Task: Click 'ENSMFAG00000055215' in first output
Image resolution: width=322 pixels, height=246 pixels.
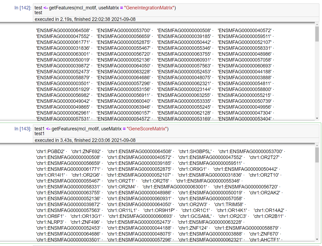Action: point(244,95)
